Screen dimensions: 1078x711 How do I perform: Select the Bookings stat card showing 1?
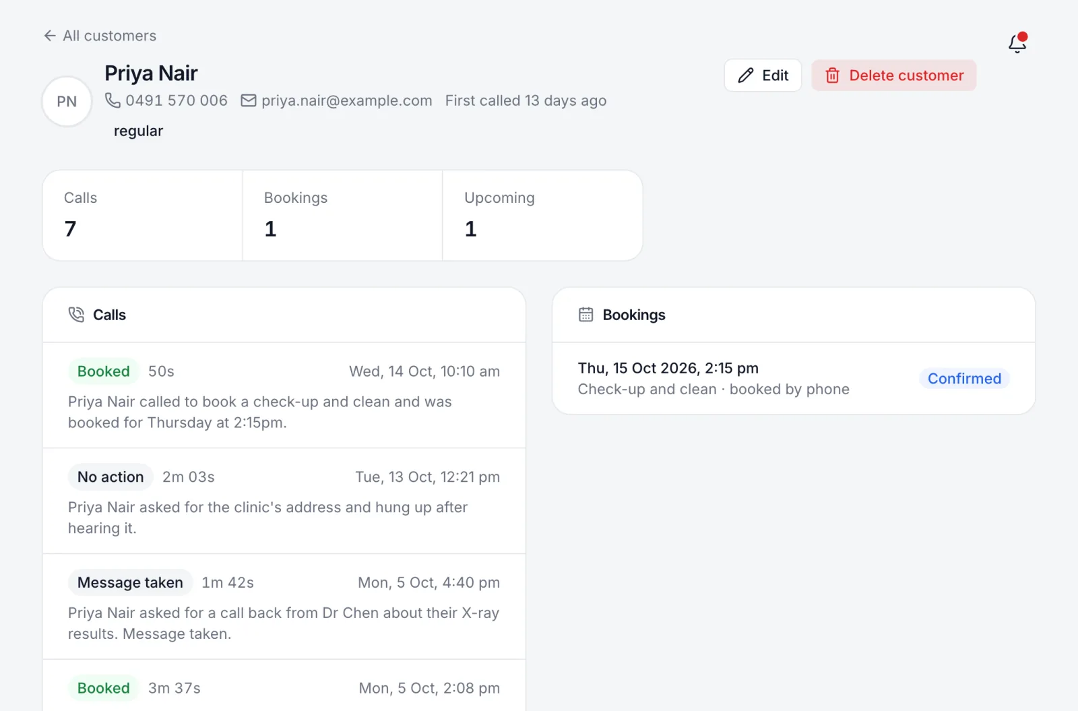342,216
